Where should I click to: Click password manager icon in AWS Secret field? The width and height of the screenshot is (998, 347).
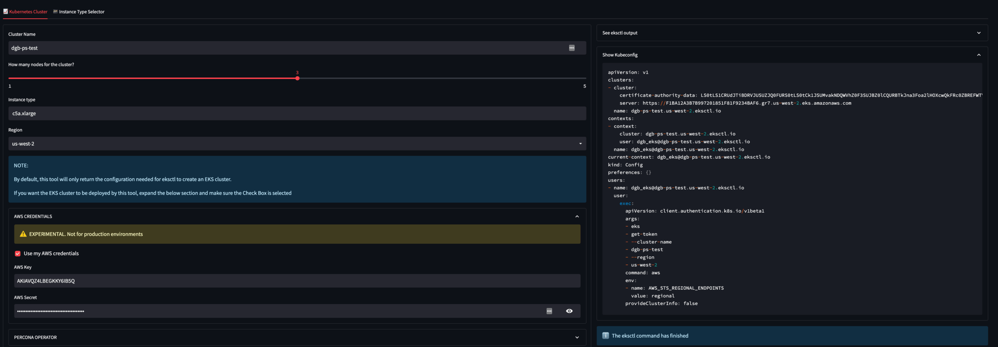[549, 311]
